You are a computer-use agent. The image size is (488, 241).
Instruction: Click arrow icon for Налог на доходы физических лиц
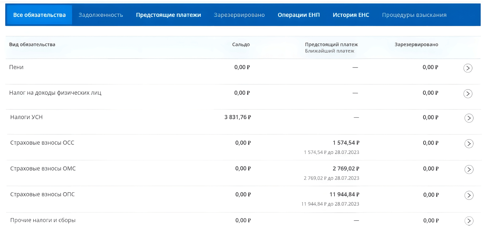468,93
